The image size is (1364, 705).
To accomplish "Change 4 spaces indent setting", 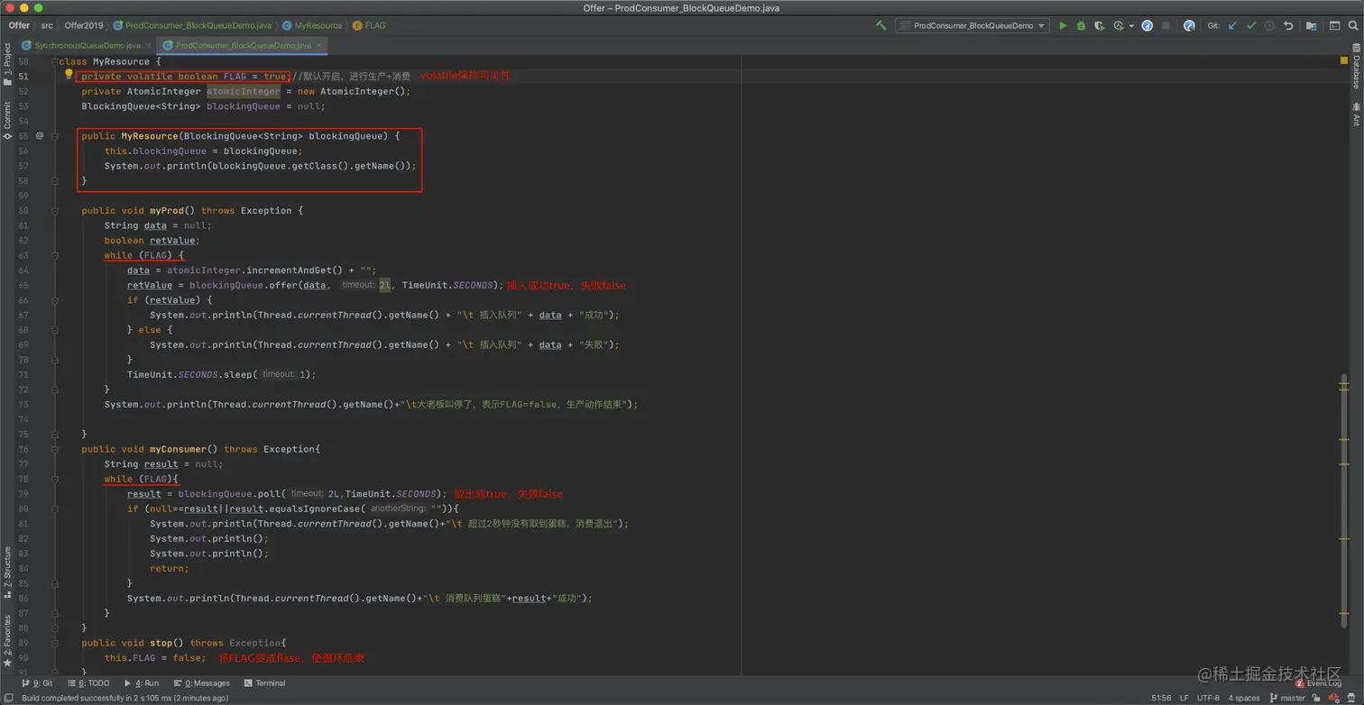I will (x=1244, y=698).
